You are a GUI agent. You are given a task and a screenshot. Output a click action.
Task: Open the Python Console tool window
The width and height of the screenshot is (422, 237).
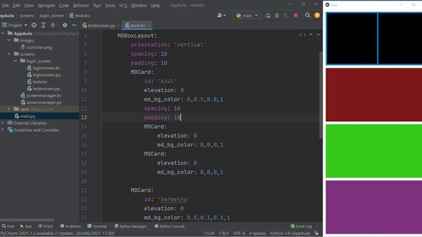click(169, 226)
